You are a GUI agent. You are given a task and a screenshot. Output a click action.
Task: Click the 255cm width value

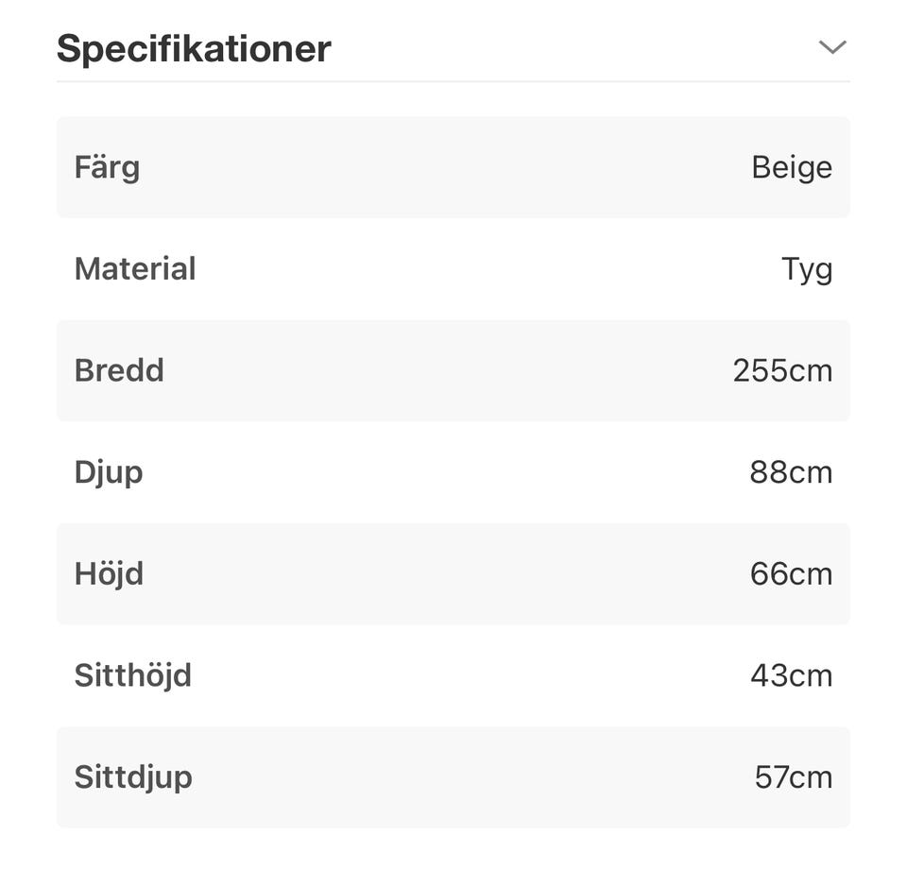782,370
